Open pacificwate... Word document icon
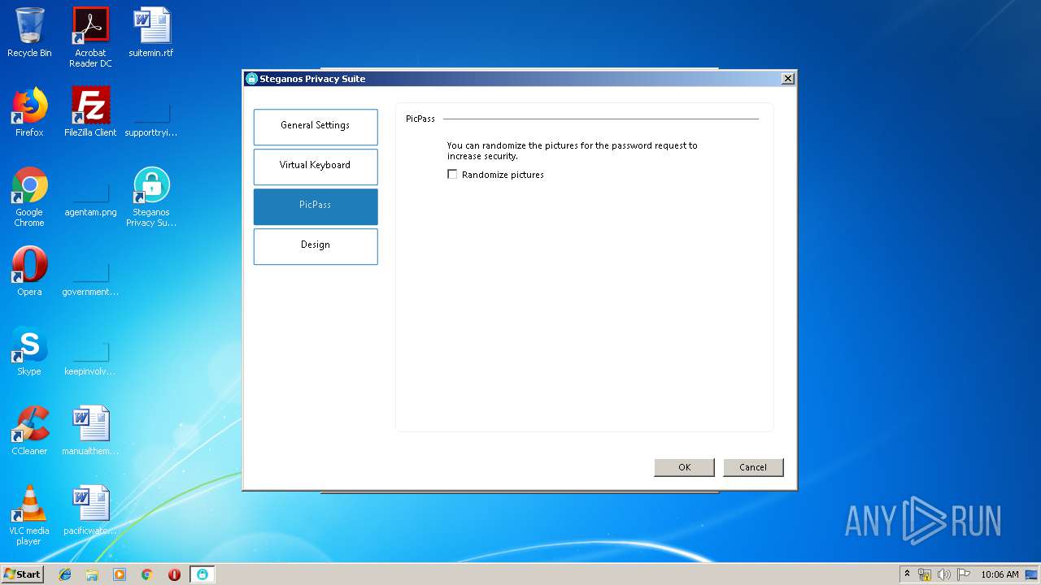 [90, 510]
